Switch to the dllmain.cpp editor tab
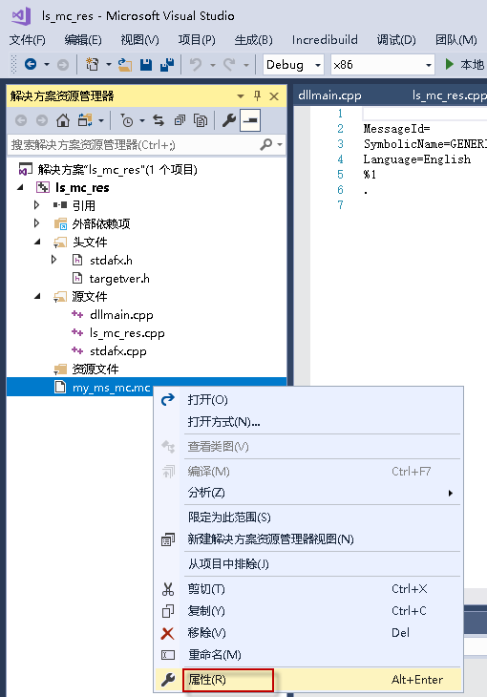The width and height of the screenshot is (487, 697). tap(329, 95)
